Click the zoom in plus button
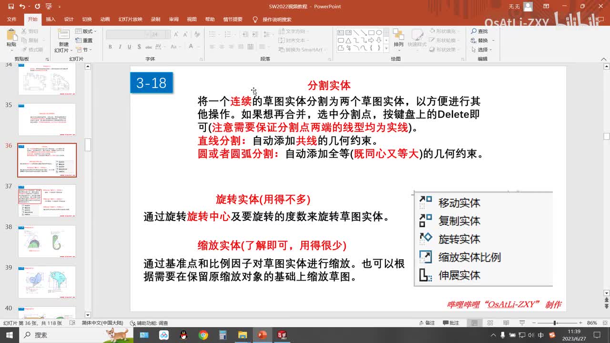Viewport: 610px width, 343px height. [x=580, y=323]
